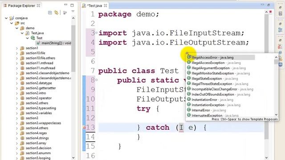Place cursor on package demo line

coord(129,14)
